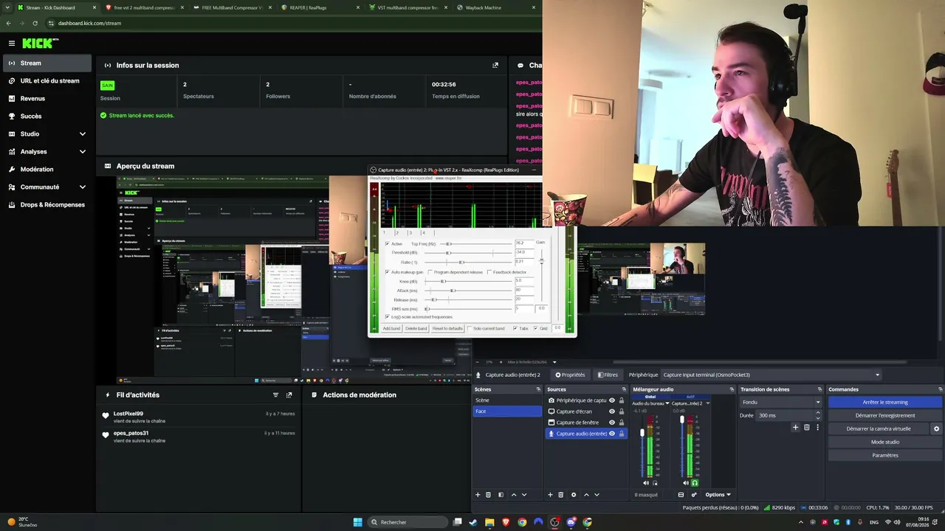Open source properties gear in Sources toolbar
The height and width of the screenshot is (531, 945).
[x=574, y=495]
